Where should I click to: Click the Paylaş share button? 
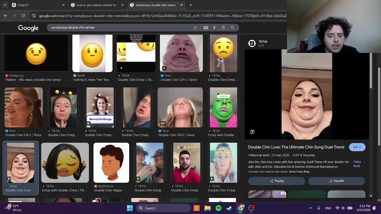(277, 181)
